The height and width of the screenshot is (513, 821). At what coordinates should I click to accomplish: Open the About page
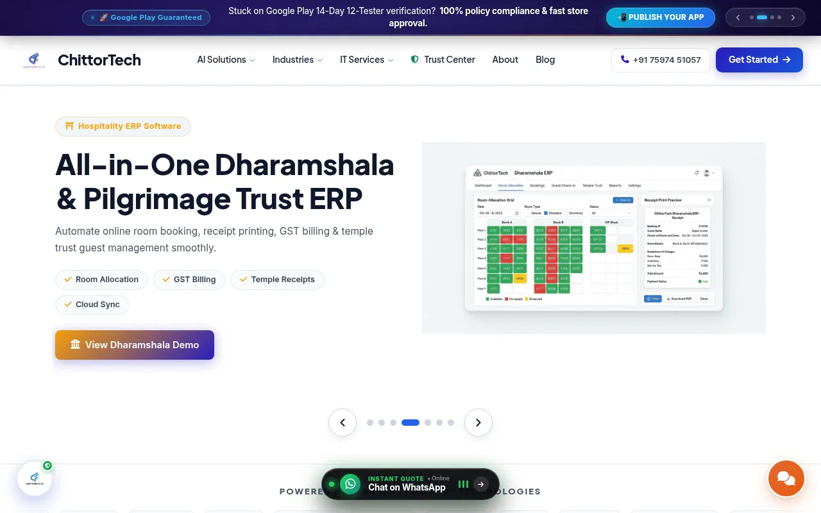pos(505,60)
